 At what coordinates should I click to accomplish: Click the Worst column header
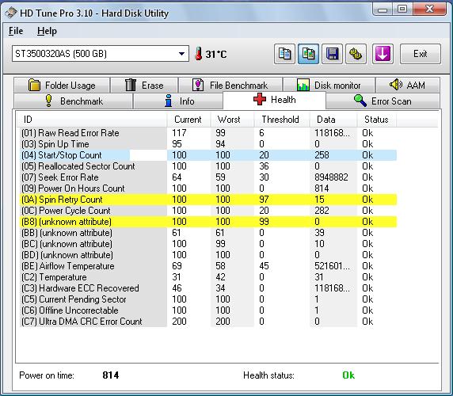click(x=232, y=120)
